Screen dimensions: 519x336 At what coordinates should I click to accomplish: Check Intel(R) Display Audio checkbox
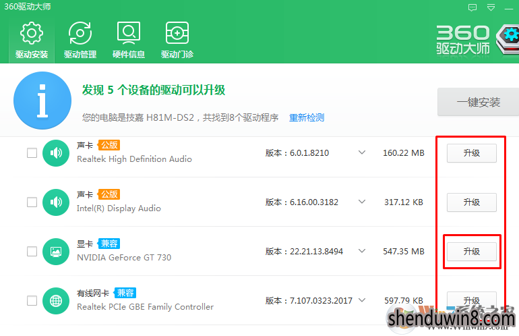click(32, 202)
